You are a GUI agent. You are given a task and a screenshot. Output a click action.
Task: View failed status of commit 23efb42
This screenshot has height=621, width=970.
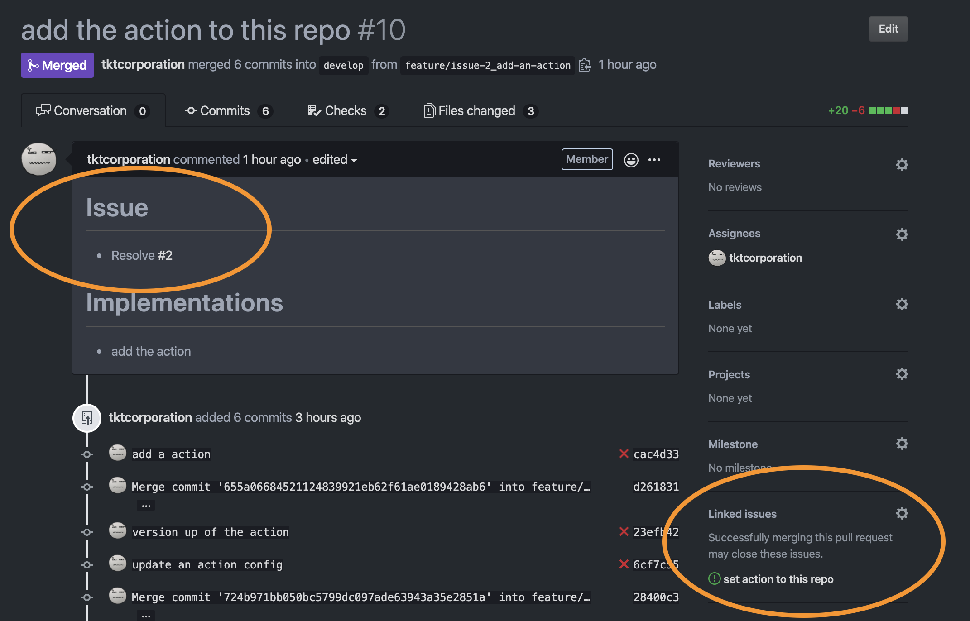tap(624, 531)
